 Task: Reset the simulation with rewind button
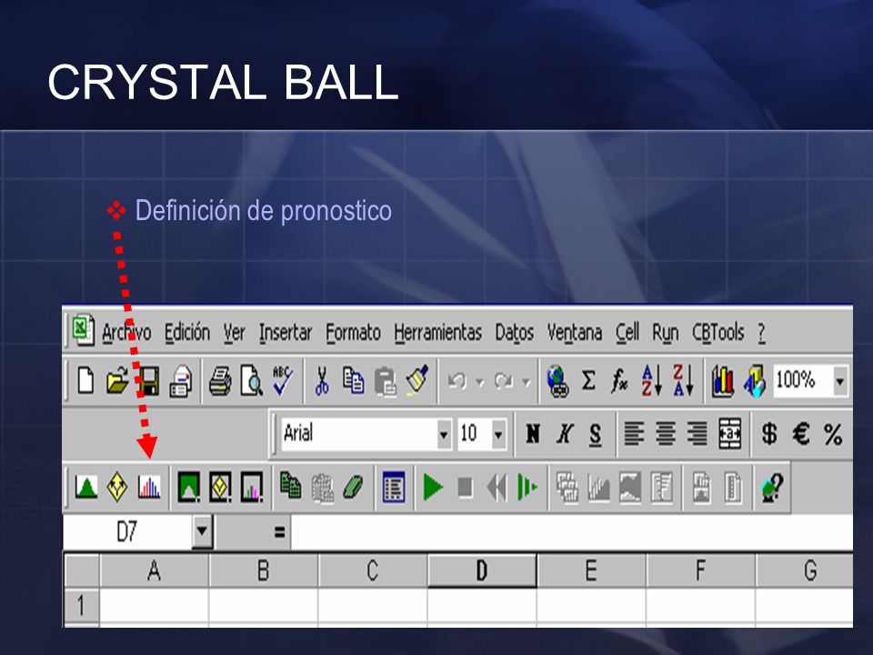click(x=497, y=488)
